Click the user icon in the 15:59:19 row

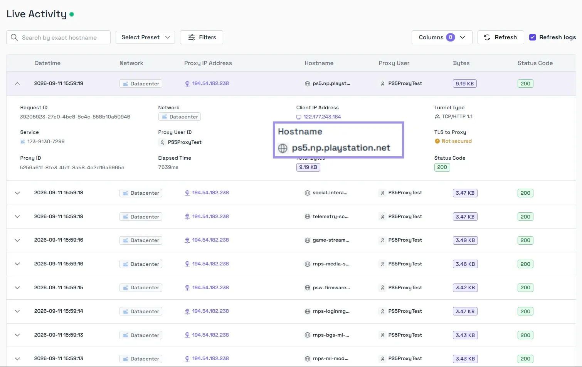[x=383, y=83]
